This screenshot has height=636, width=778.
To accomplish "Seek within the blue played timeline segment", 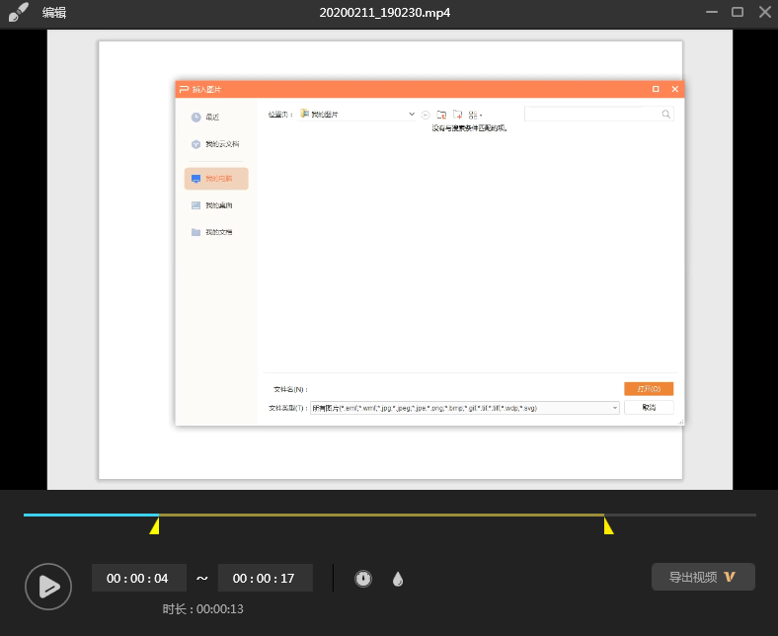I will click(91, 515).
